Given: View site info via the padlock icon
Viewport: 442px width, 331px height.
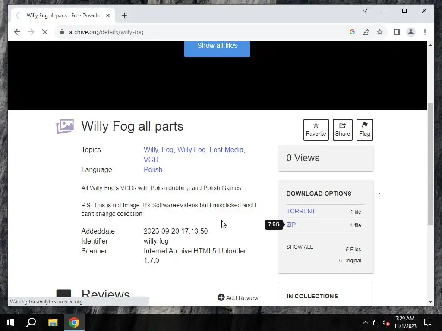Looking at the screenshot, I should coord(62,32).
